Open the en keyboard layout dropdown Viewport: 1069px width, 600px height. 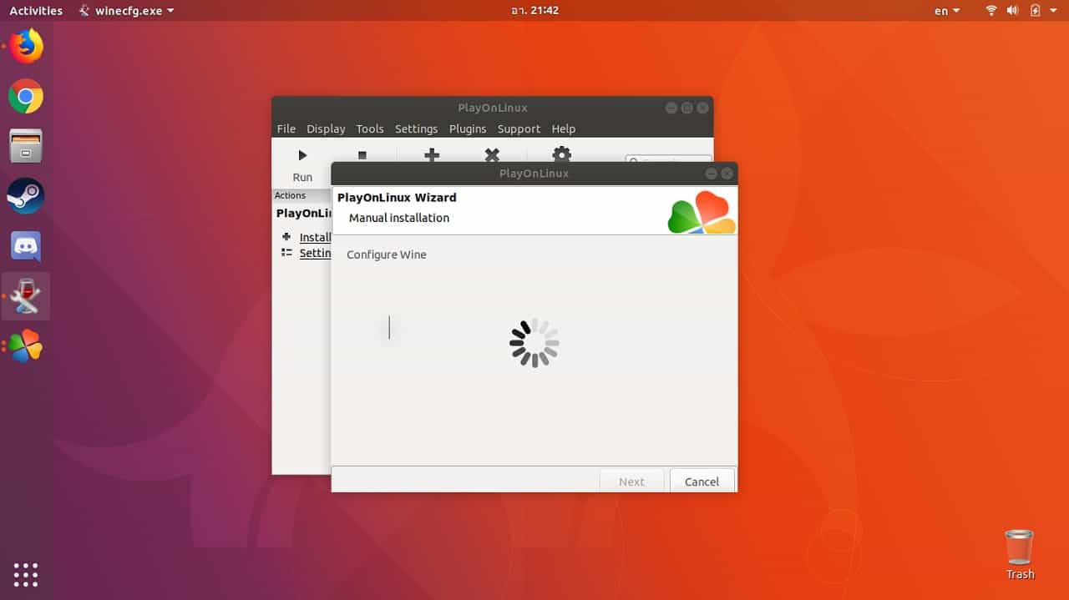coord(947,11)
